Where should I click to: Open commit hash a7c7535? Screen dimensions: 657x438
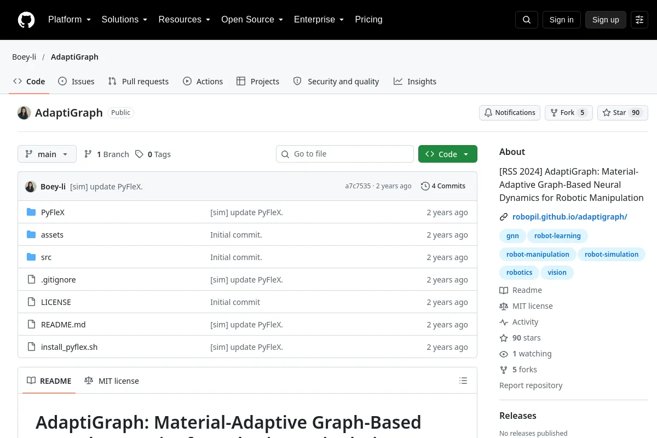(x=358, y=186)
